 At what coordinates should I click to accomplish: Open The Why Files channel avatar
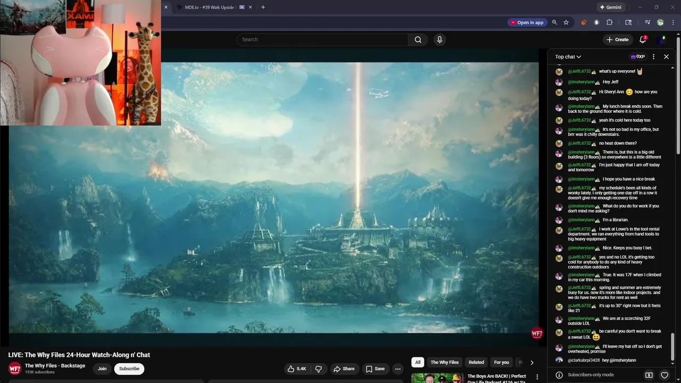point(15,368)
